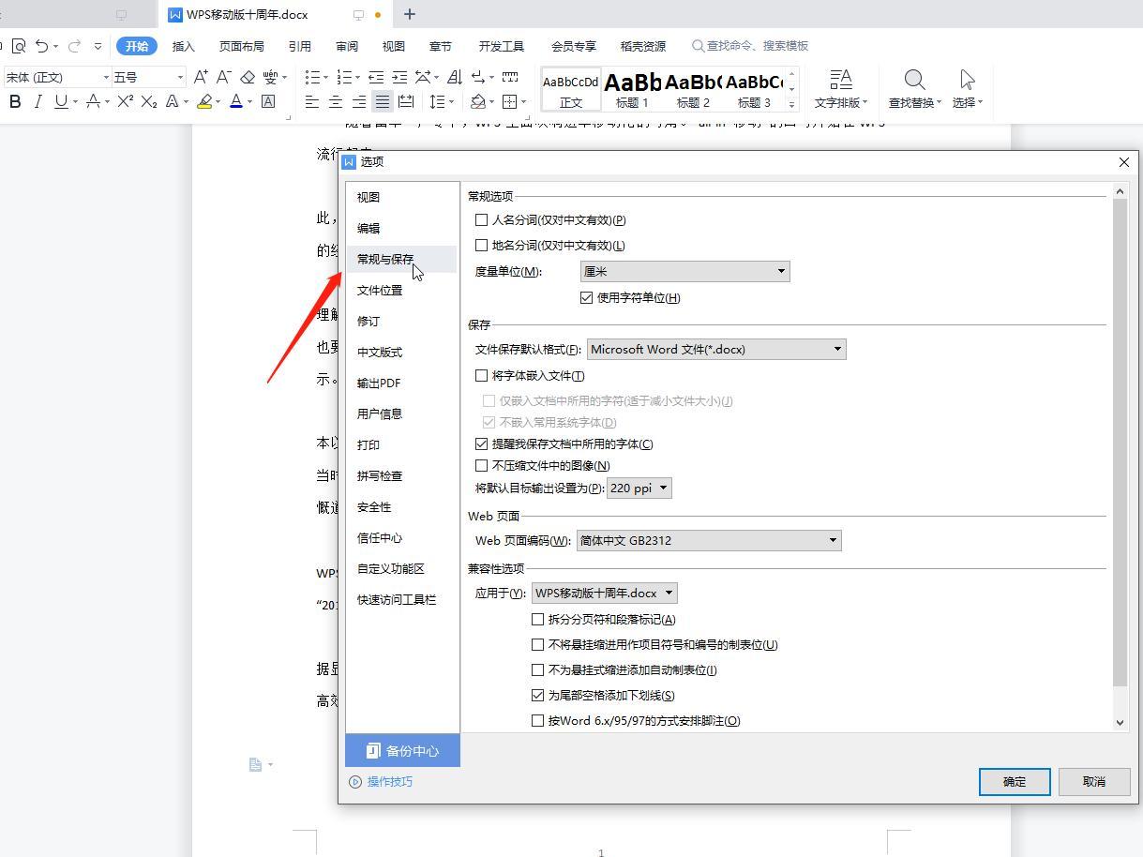Click the underline icon
Image resolution: width=1143 pixels, height=857 pixels.
(x=61, y=101)
